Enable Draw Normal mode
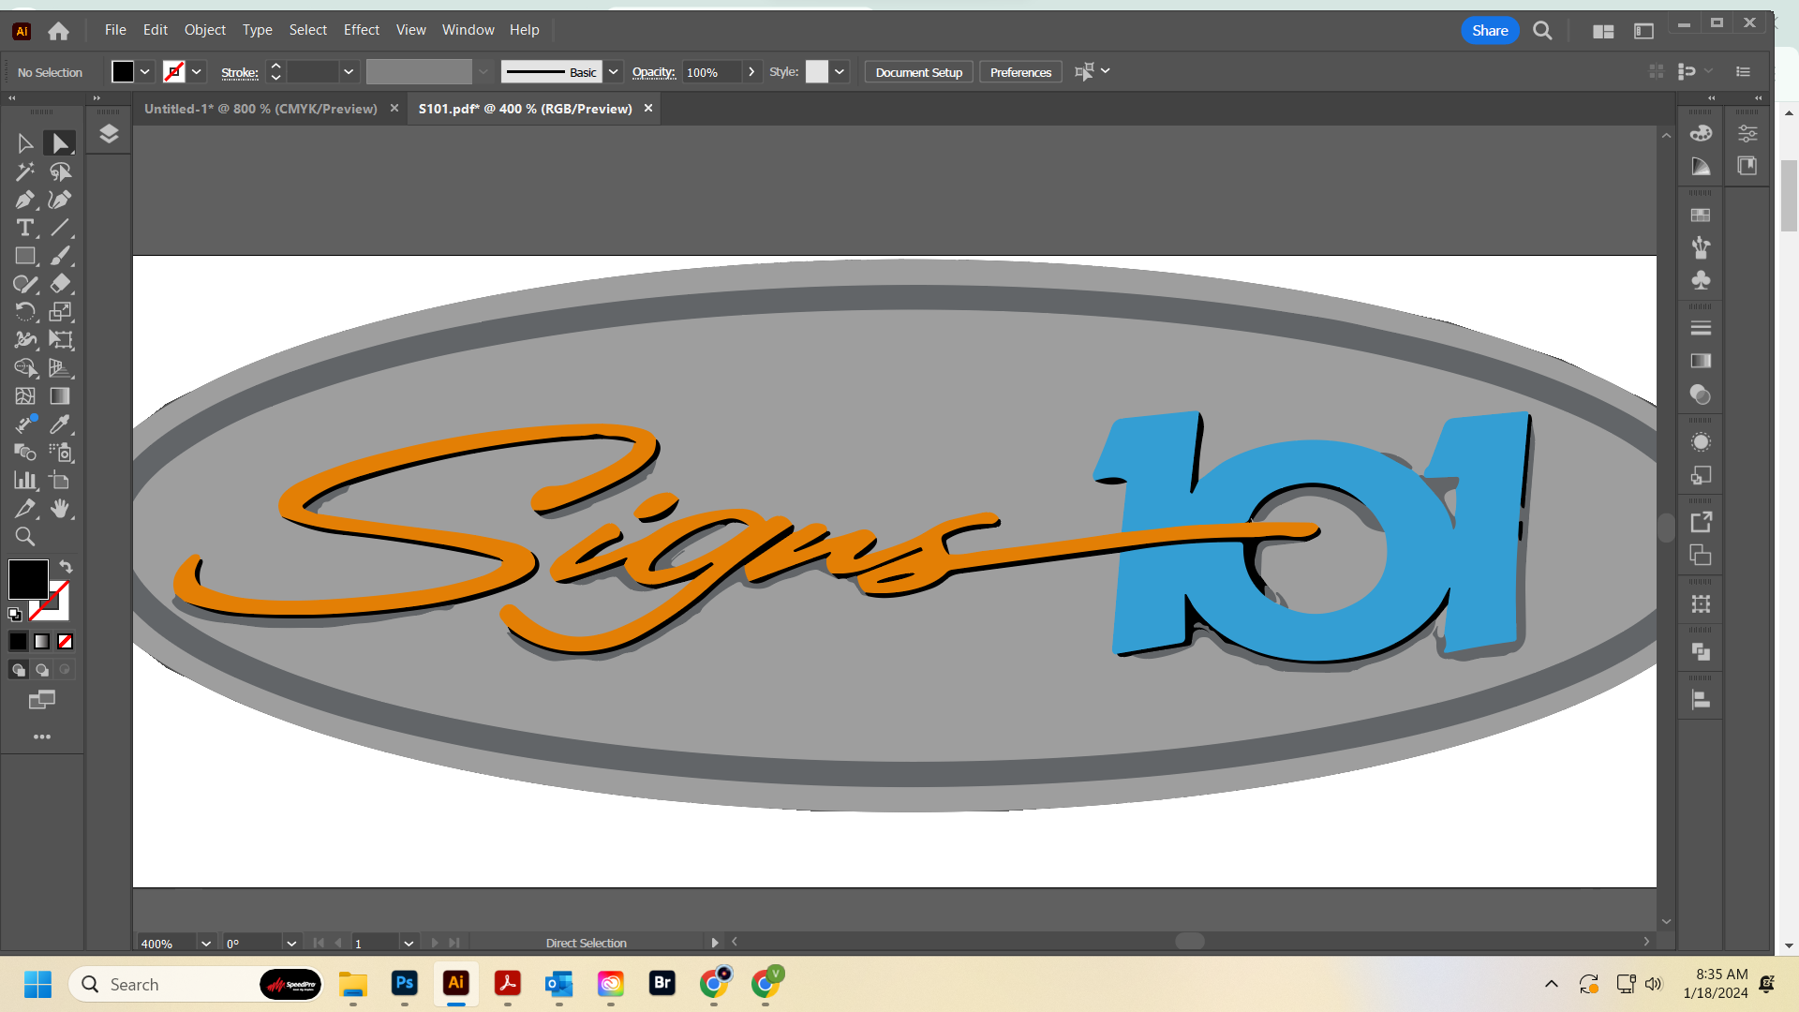Image resolution: width=1799 pixels, height=1012 pixels. pyautogui.click(x=19, y=670)
